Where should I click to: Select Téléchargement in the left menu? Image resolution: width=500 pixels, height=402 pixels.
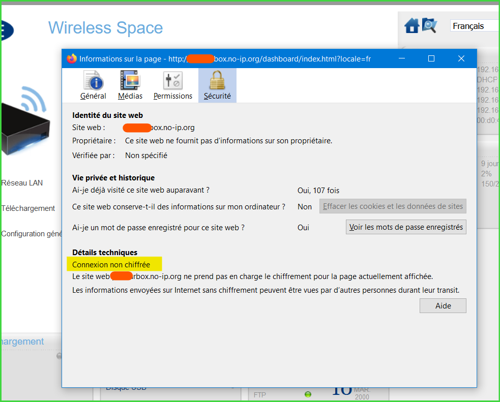pos(28,208)
